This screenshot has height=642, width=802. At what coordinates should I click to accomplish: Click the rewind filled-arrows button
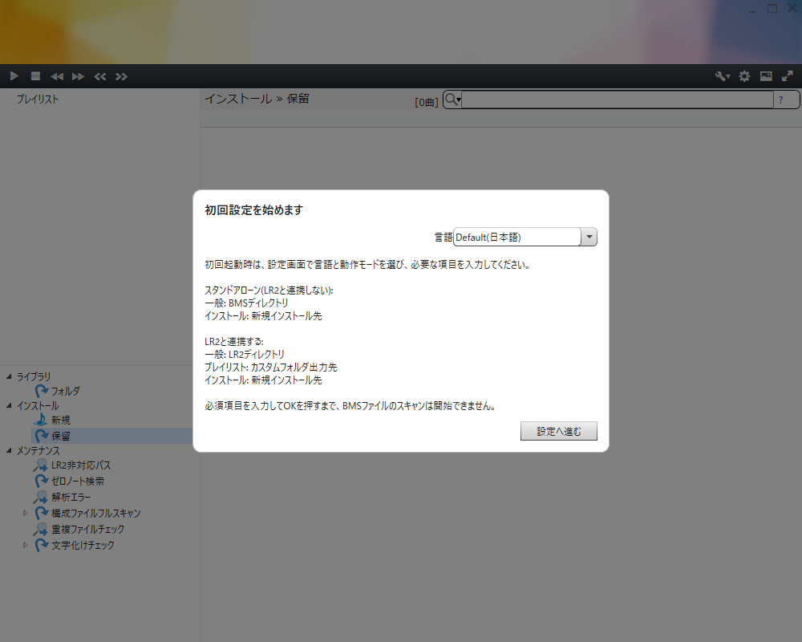[x=57, y=76]
